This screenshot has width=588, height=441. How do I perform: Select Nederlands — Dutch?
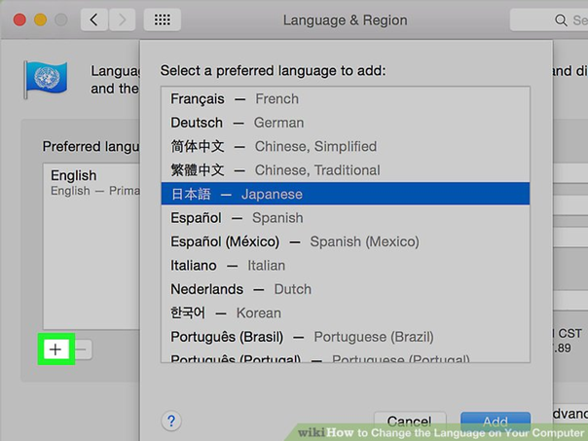[x=346, y=289]
